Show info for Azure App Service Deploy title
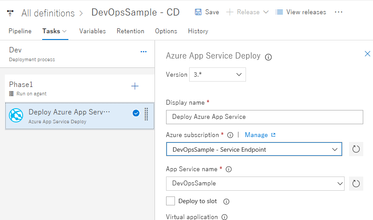 [268, 57]
